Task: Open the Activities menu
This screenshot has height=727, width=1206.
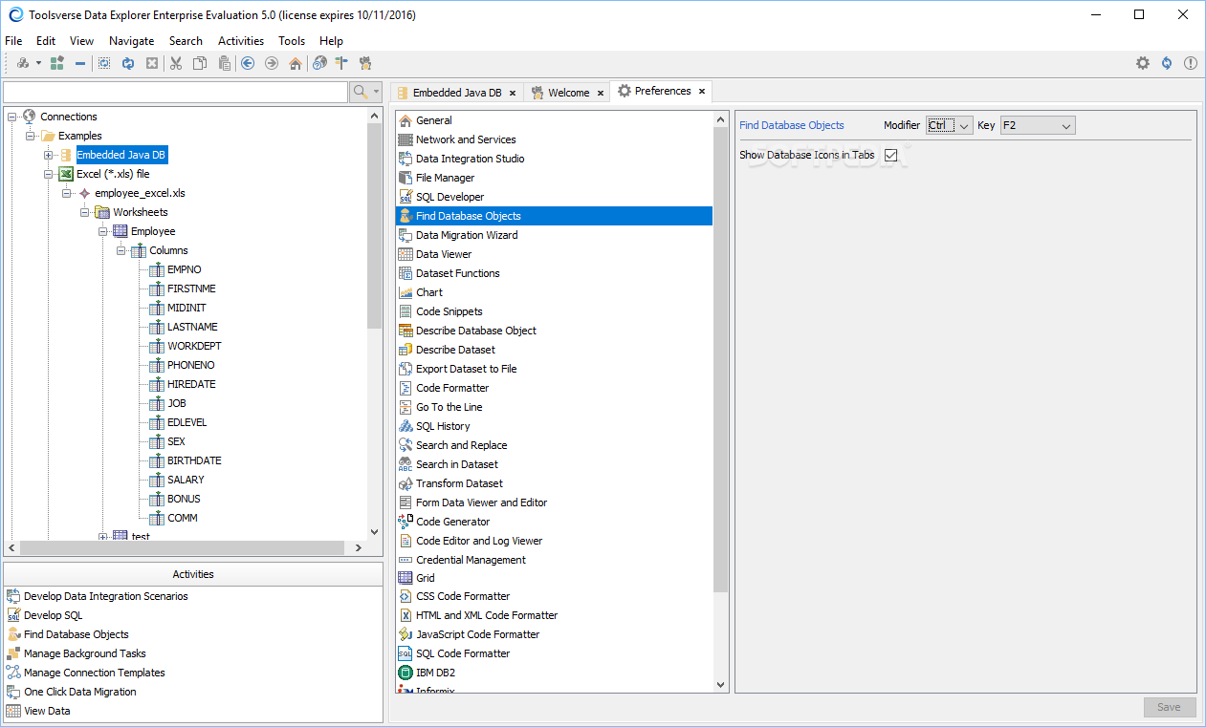Action: click(x=241, y=41)
